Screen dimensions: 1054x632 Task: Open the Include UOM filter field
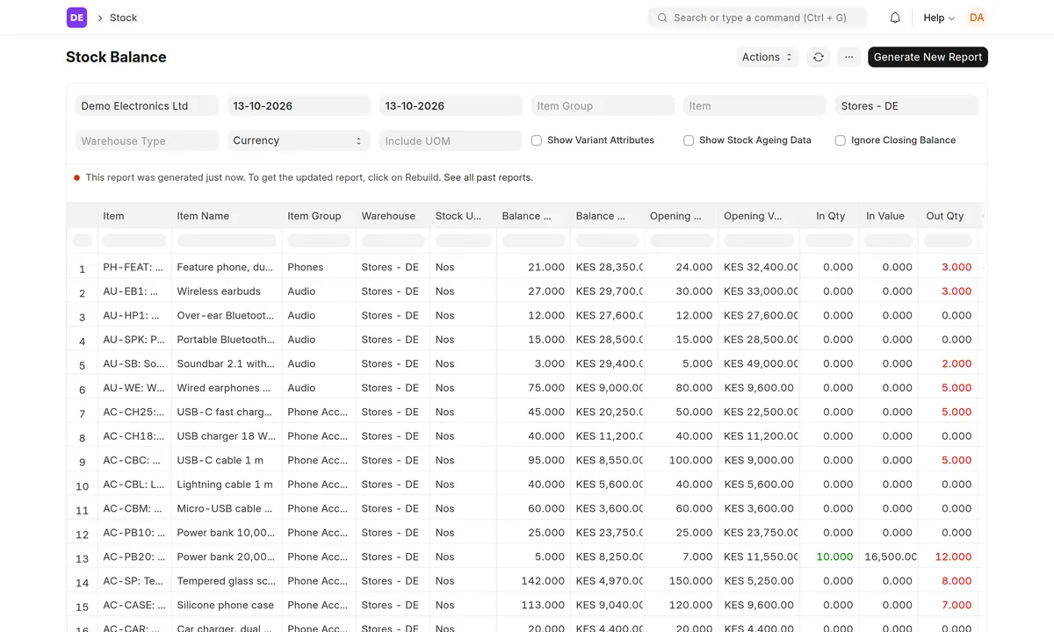(451, 140)
